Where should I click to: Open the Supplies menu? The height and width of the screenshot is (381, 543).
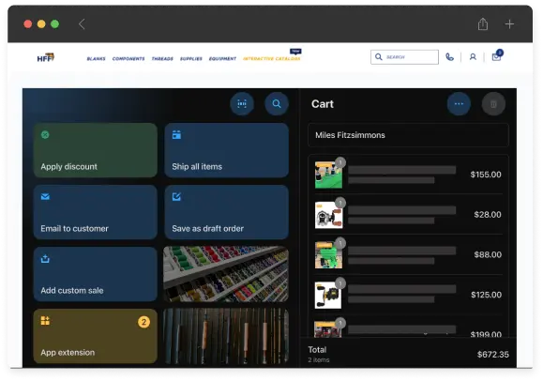click(x=191, y=58)
